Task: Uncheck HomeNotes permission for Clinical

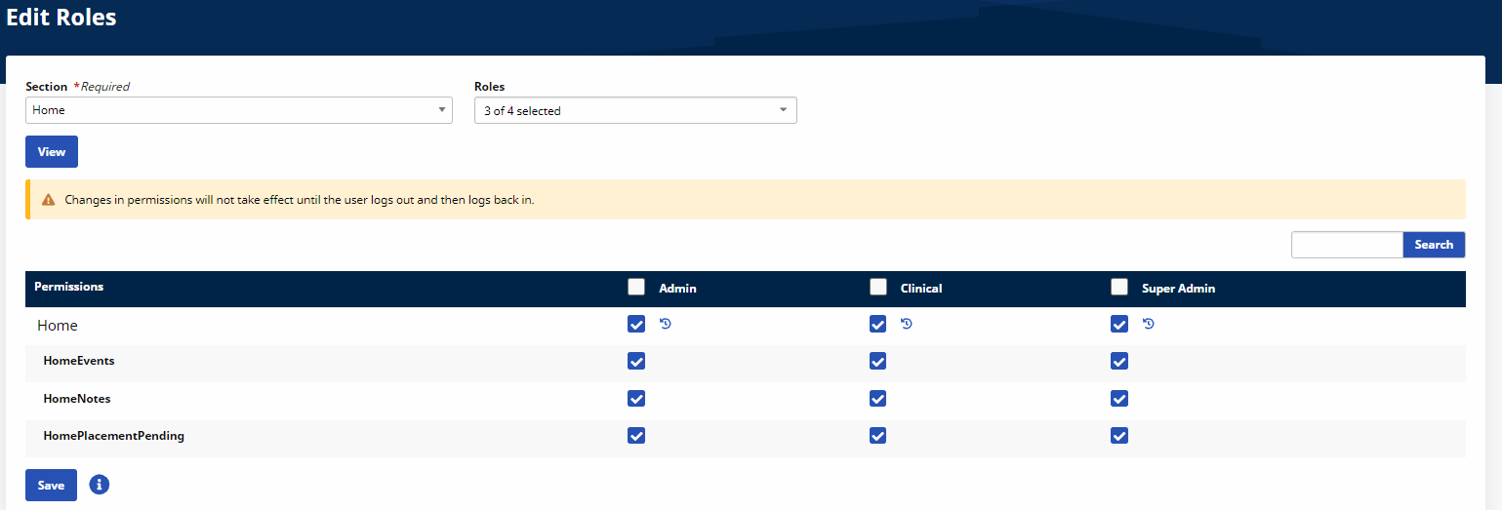Action: pyautogui.click(x=878, y=399)
